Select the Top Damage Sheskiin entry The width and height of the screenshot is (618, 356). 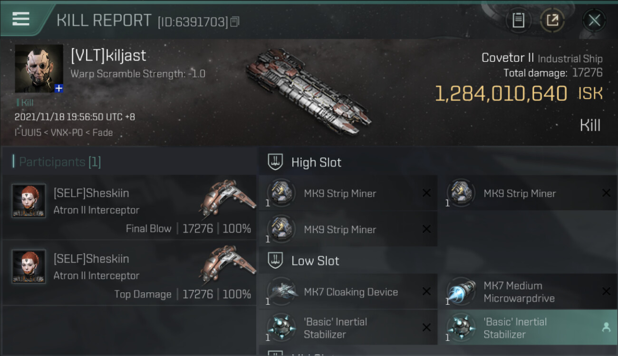129,272
